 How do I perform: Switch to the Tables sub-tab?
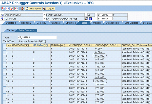click(10, 30)
